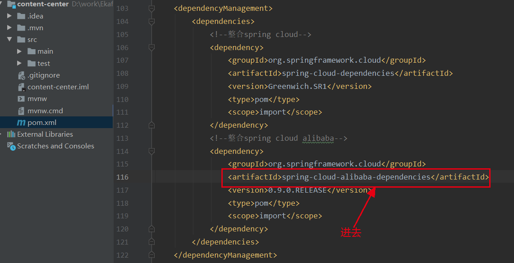Click the .gitignore file icon
Screen dimensions: 514x263
[21, 75]
